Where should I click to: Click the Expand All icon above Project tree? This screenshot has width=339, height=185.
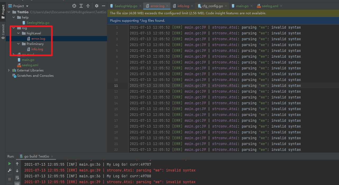click(x=81, y=6)
